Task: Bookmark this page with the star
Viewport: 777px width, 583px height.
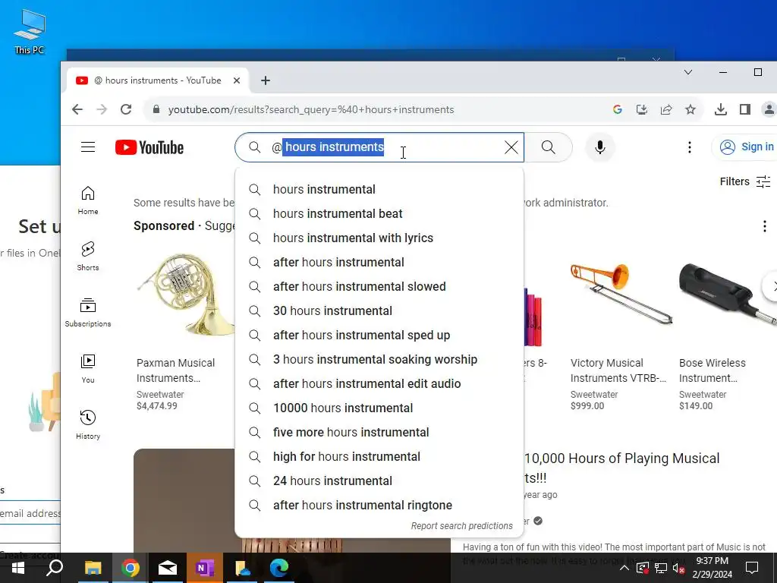Action: point(690,109)
